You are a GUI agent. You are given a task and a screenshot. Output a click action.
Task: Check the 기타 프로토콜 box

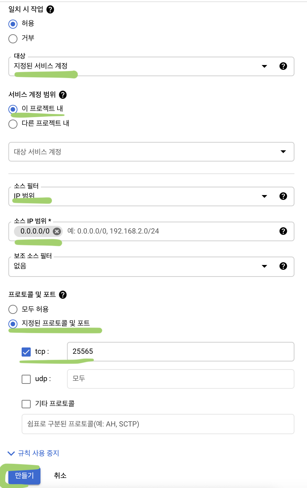point(26,404)
